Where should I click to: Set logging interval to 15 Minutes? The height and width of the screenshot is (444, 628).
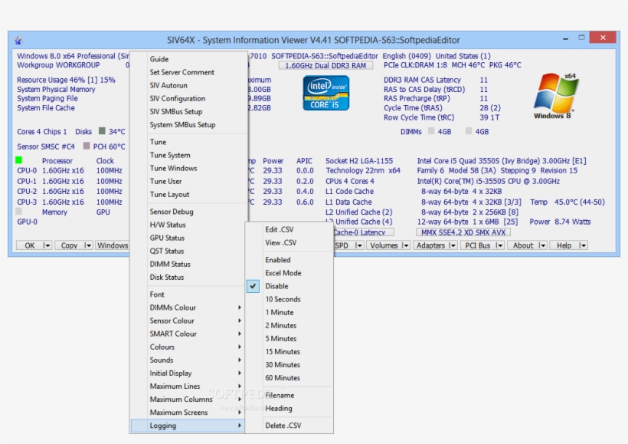pyautogui.click(x=289, y=352)
